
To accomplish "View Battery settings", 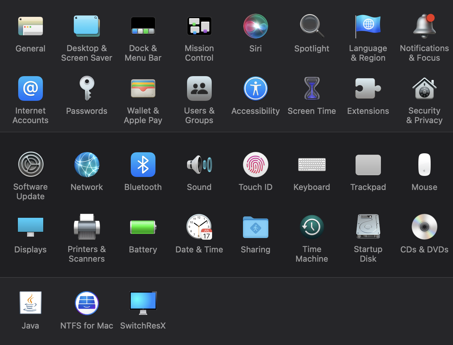I will point(143,227).
